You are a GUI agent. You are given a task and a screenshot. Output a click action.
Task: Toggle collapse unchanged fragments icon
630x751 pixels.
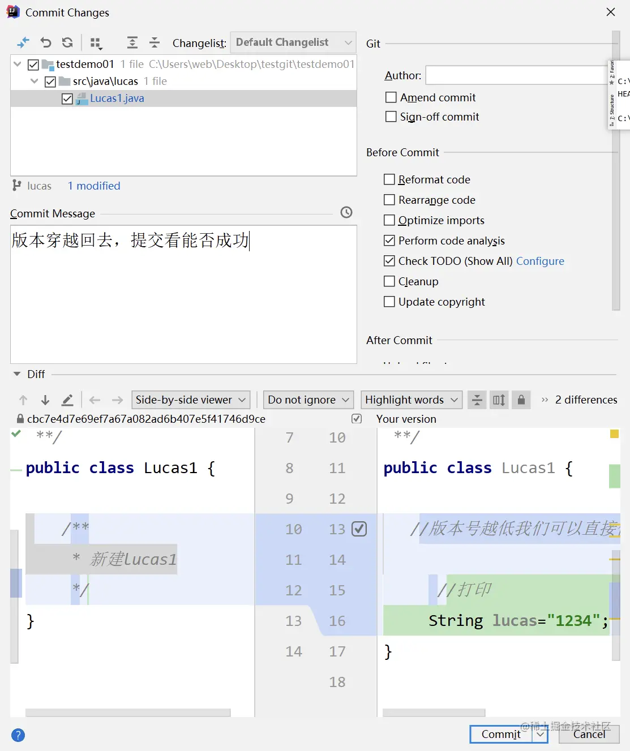pyautogui.click(x=477, y=400)
